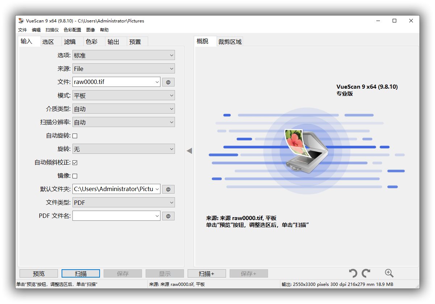Click the @ button next to PDF 文件名
435x304 pixels.
coord(168,216)
